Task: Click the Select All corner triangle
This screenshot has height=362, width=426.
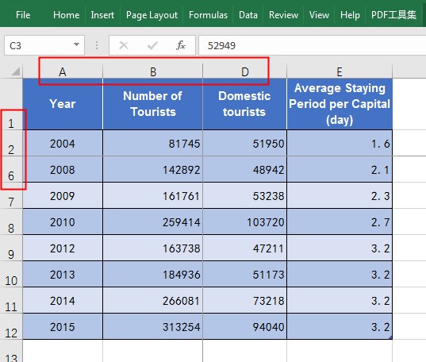Action: pos(15,71)
